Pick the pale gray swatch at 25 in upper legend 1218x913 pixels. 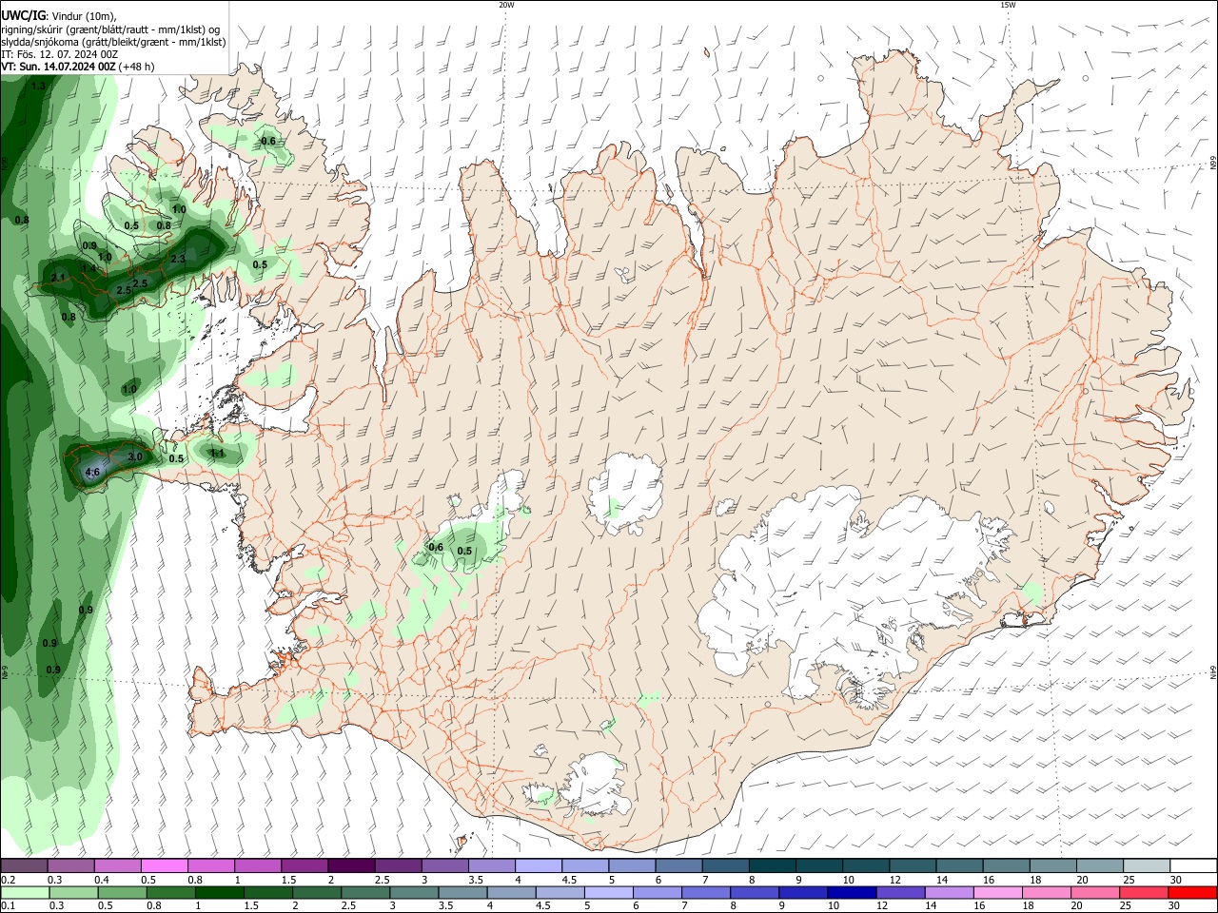coord(1147,865)
